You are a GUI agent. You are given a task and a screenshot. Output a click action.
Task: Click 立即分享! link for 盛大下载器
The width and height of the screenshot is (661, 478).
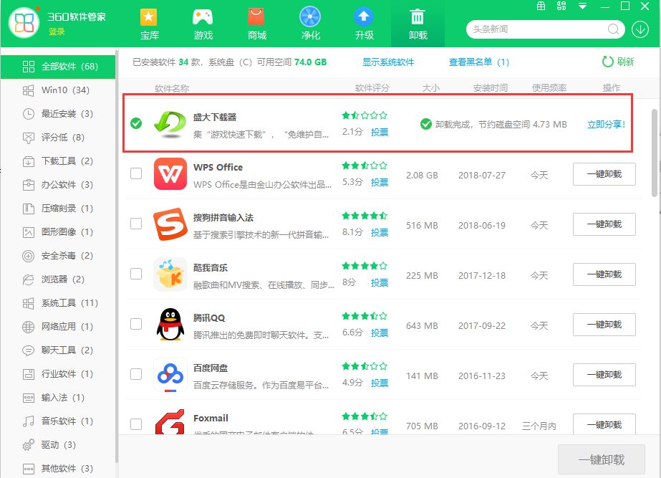tap(606, 125)
